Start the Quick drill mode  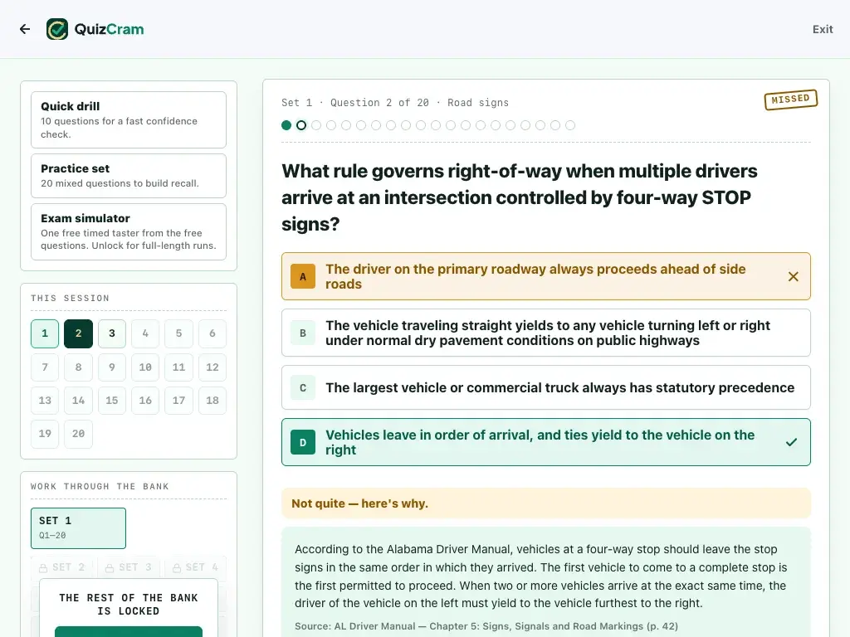tap(129, 119)
